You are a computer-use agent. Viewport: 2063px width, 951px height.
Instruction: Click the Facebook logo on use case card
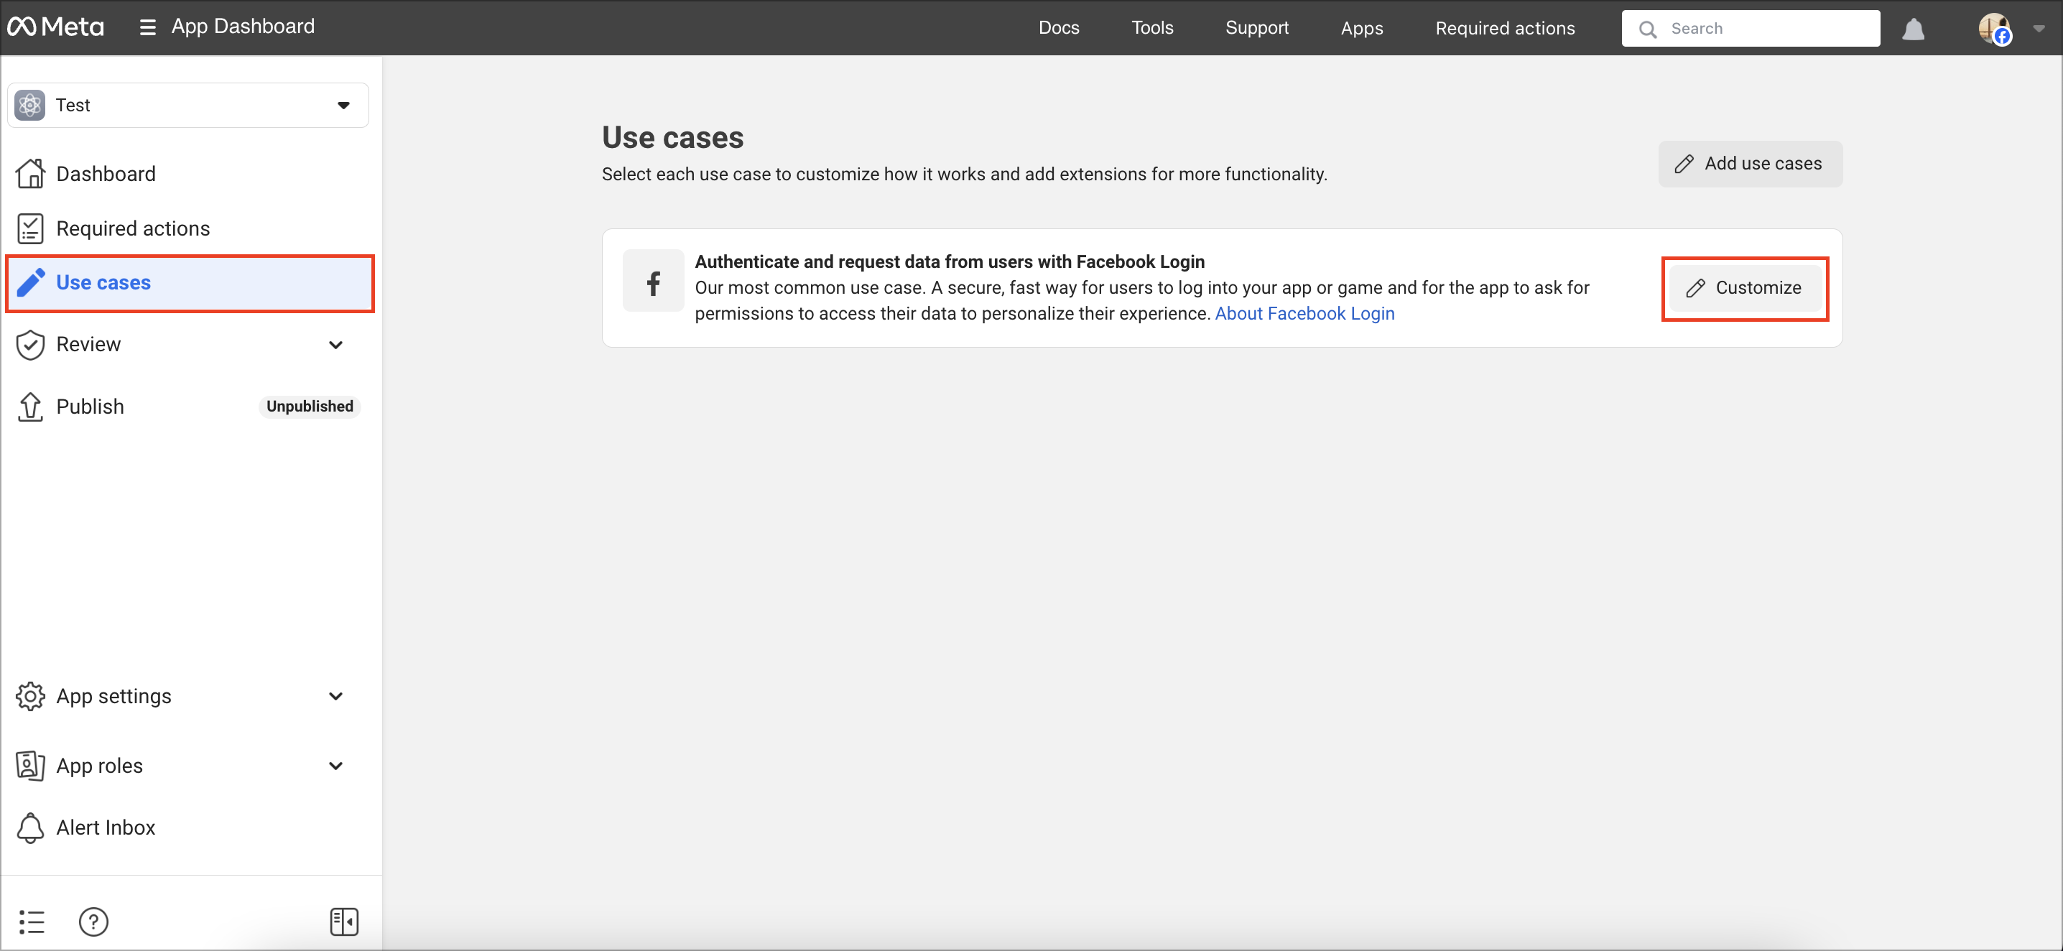(x=654, y=281)
